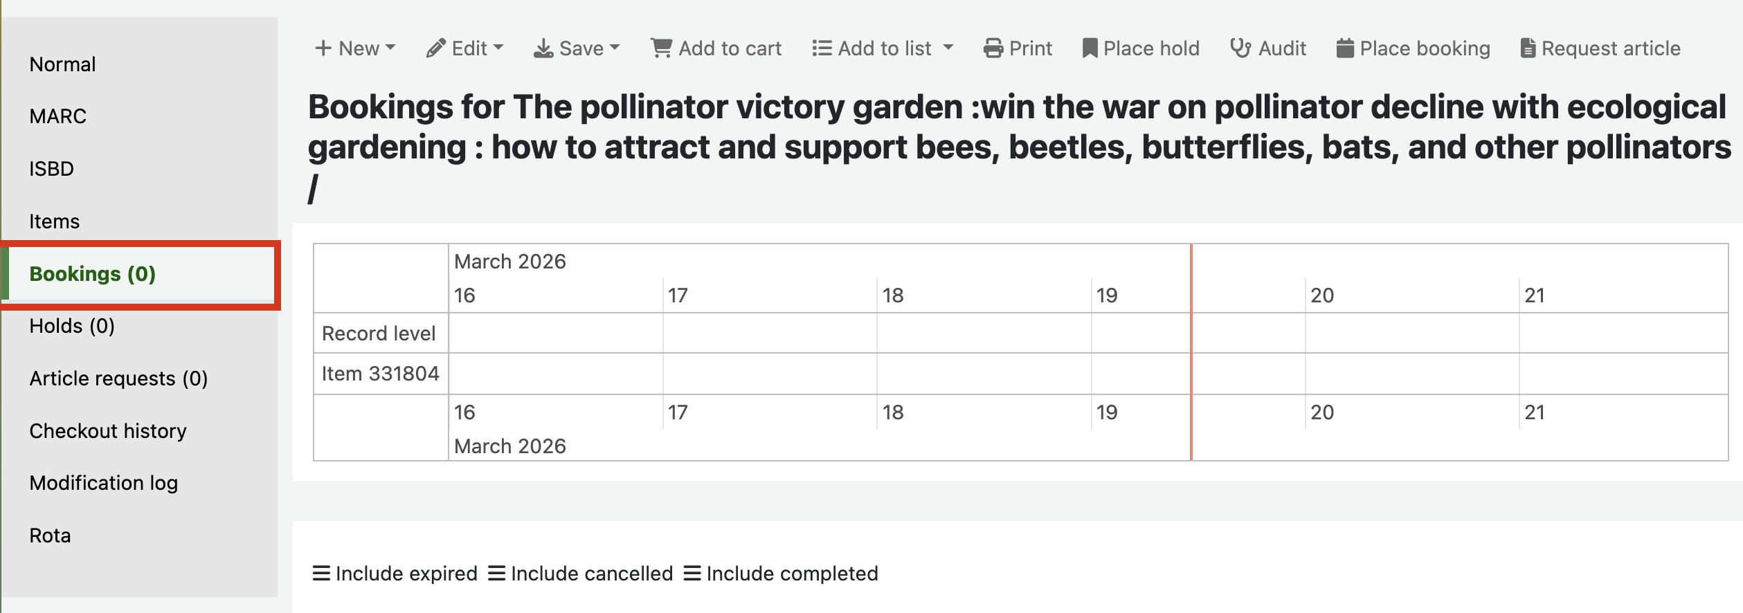Open Checkout history page
Image resolution: width=1743 pixels, height=613 pixels.
(x=108, y=431)
